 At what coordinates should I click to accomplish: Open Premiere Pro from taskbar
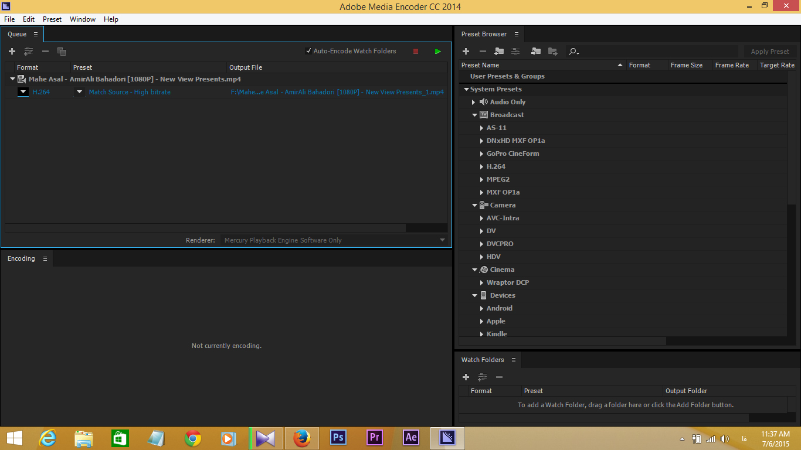375,438
